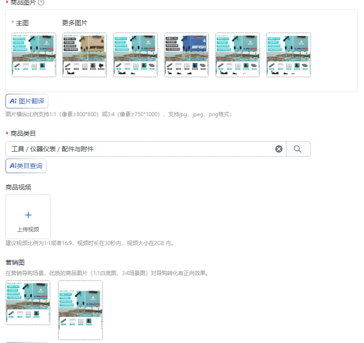
Task: Click the 商品视频 heading
Action: click(x=18, y=187)
